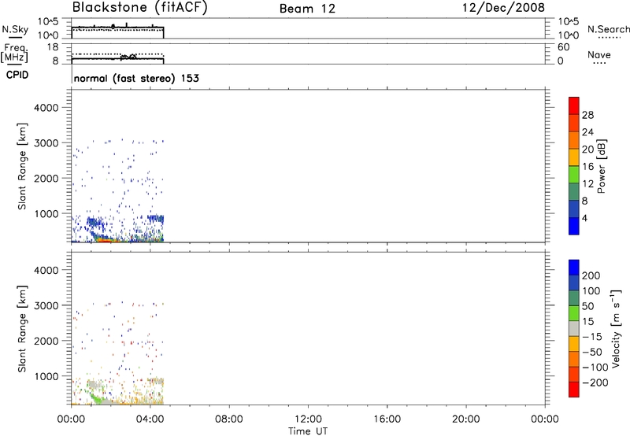Select the 'Nave' legend label

click(x=599, y=55)
